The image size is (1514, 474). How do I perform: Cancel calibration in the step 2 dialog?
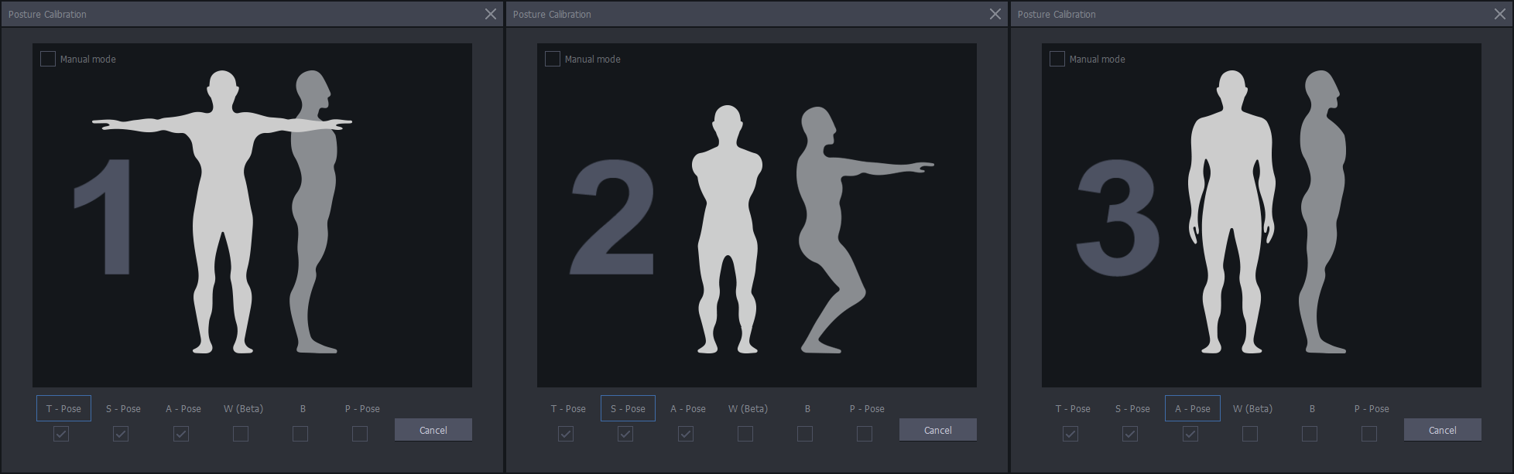938,430
